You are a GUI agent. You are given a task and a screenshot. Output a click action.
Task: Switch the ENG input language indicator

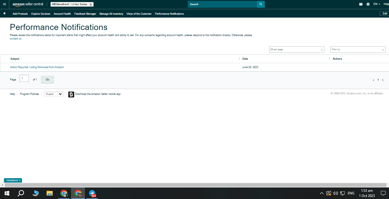click(x=351, y=193)
